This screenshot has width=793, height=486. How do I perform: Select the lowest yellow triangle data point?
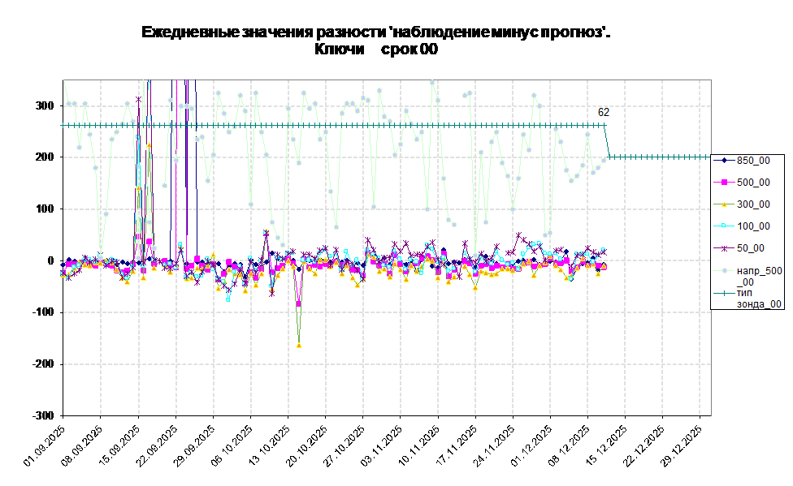click(299, 346)
